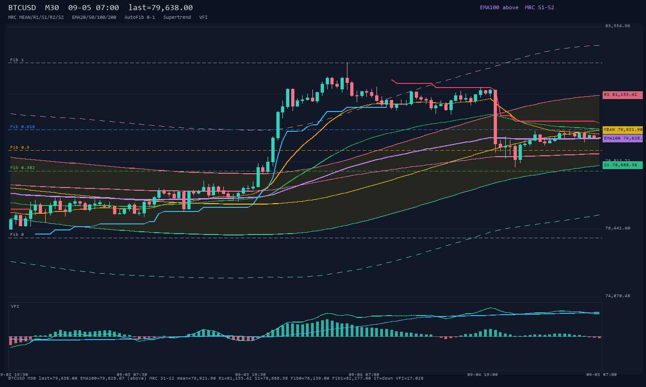Select the M30 timeframe label in the title
646x387 pixels.
52,7
